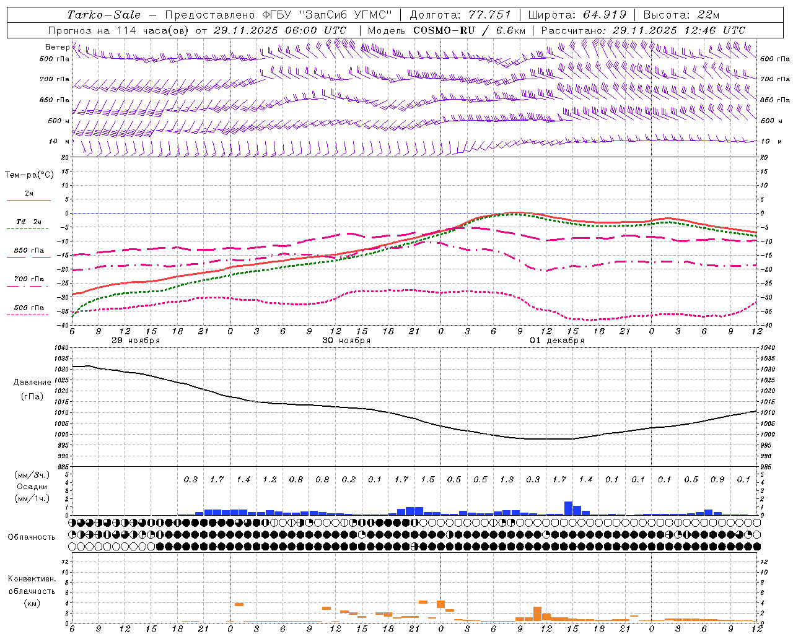Click the 1.2 precipitation value

point(269,479)
